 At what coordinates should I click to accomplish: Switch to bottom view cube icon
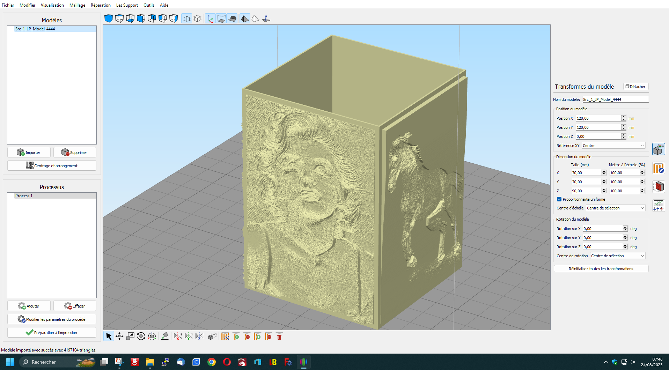130,18
